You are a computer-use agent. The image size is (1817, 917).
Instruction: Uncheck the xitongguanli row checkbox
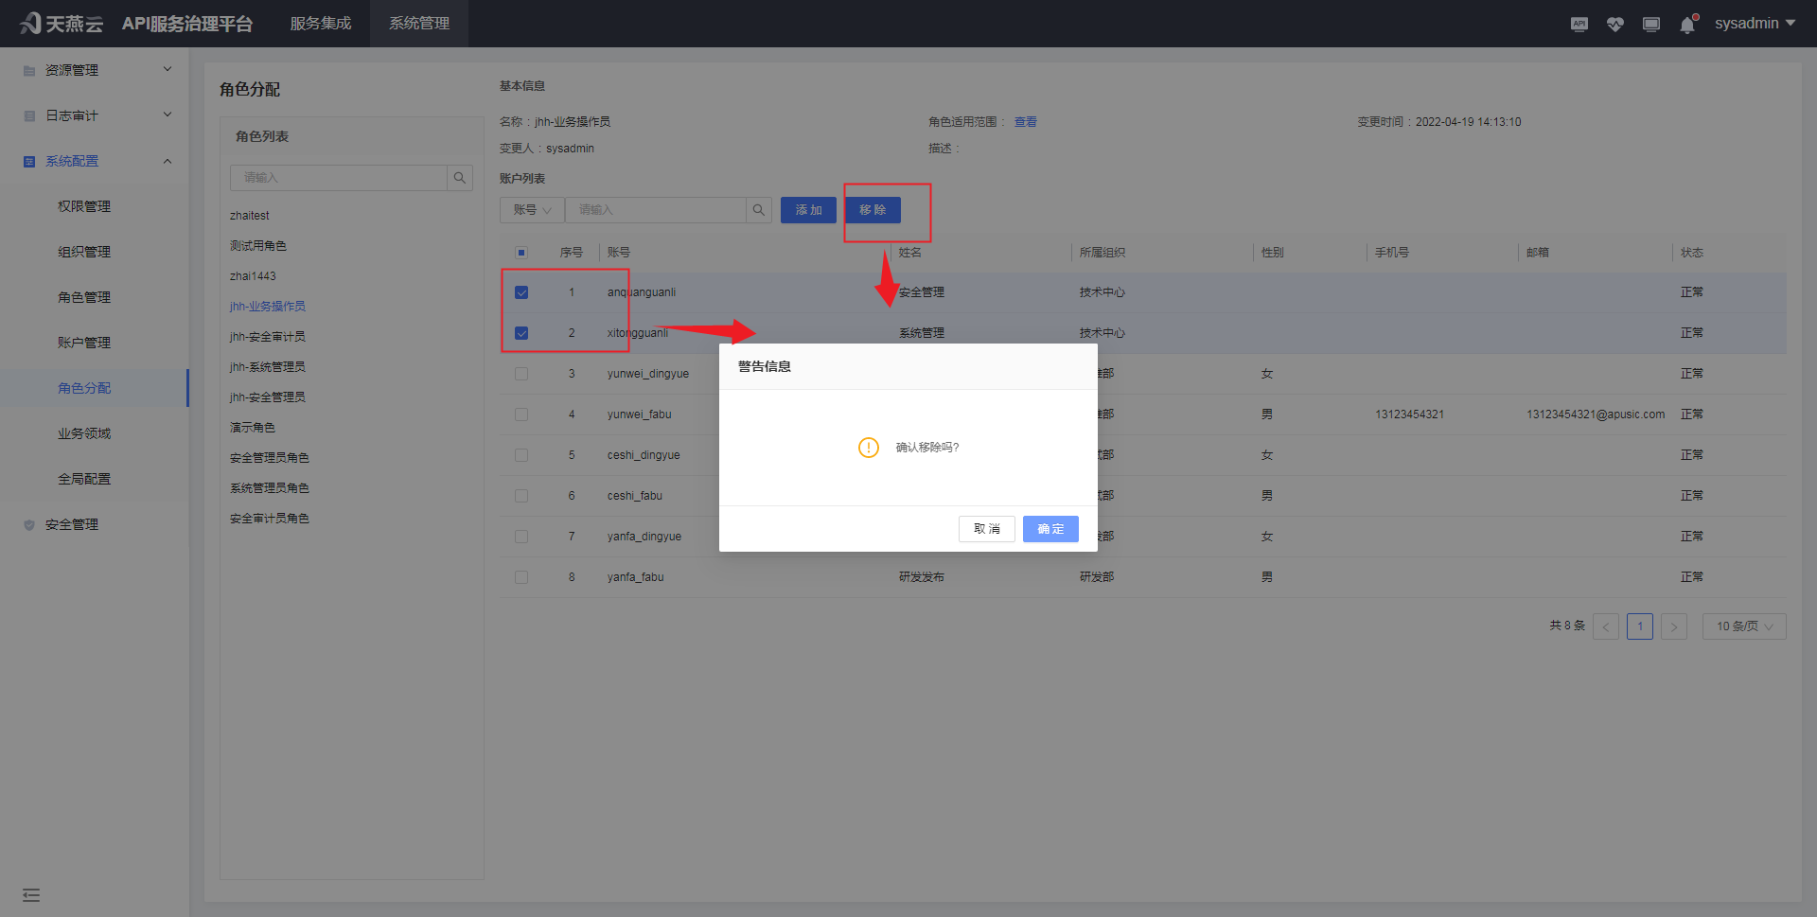pos(521,333)
